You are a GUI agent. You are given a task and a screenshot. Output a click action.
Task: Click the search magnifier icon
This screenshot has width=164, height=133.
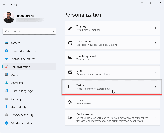point(52,31)
